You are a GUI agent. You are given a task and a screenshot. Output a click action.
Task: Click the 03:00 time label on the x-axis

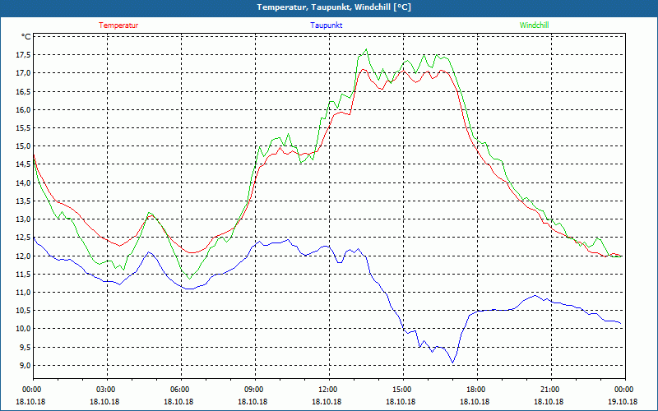point(106,389)
